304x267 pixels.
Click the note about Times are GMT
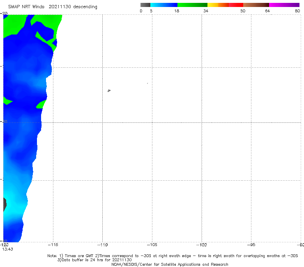[173, 256]
